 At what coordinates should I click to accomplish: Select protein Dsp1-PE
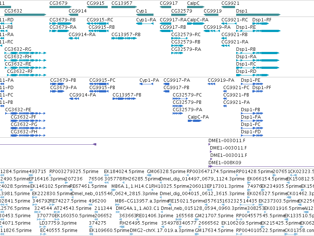pos(252,84)
